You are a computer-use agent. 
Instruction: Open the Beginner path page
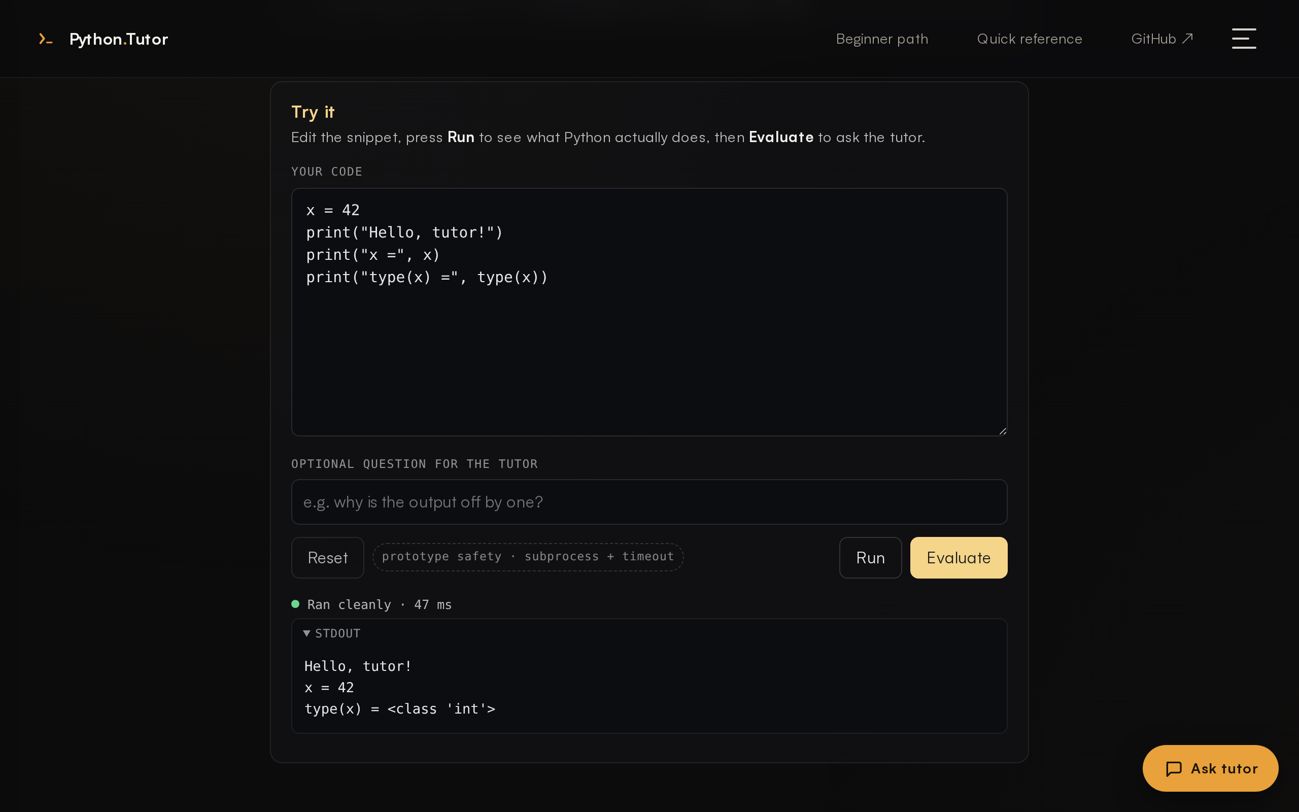[882, 39]
